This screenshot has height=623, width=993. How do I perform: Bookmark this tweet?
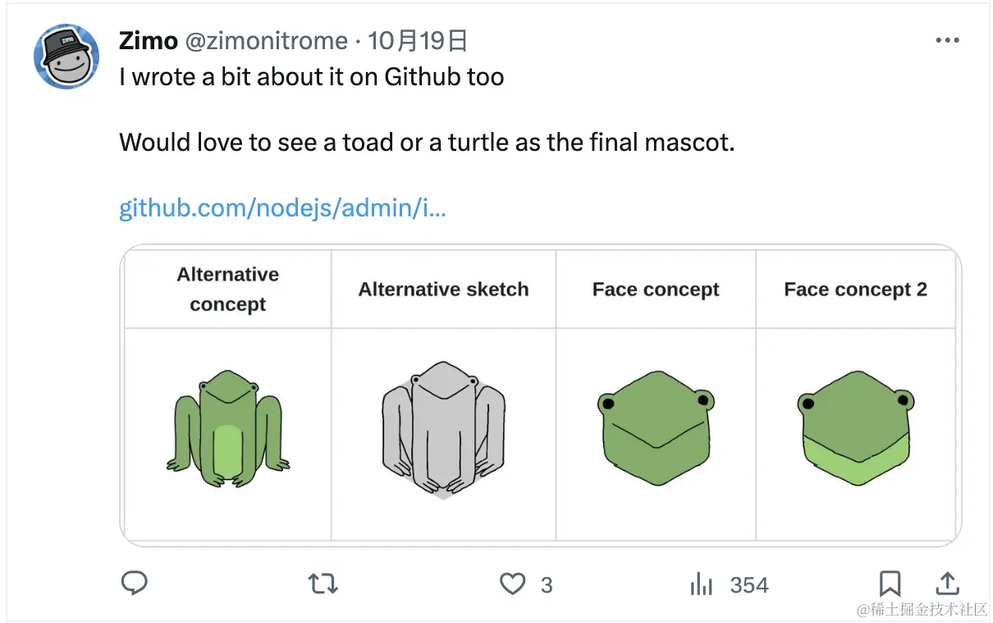pos(890,584)
